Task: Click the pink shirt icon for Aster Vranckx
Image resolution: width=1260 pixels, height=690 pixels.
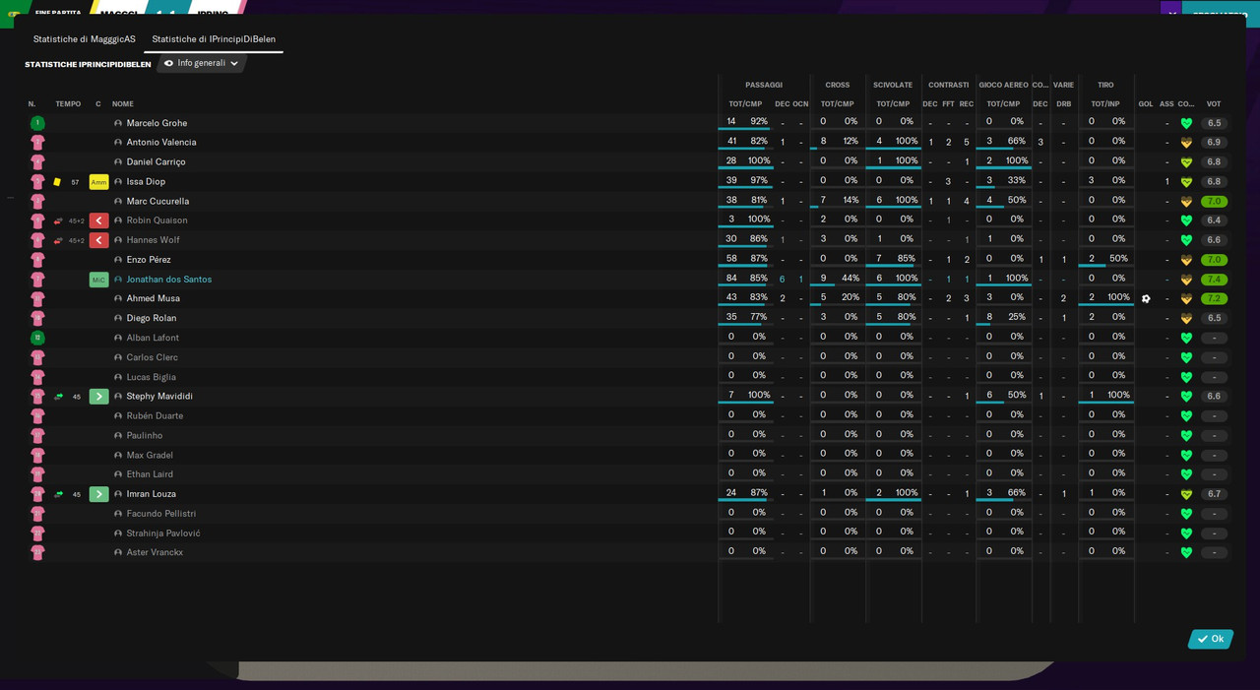Action: click(37, 552)
